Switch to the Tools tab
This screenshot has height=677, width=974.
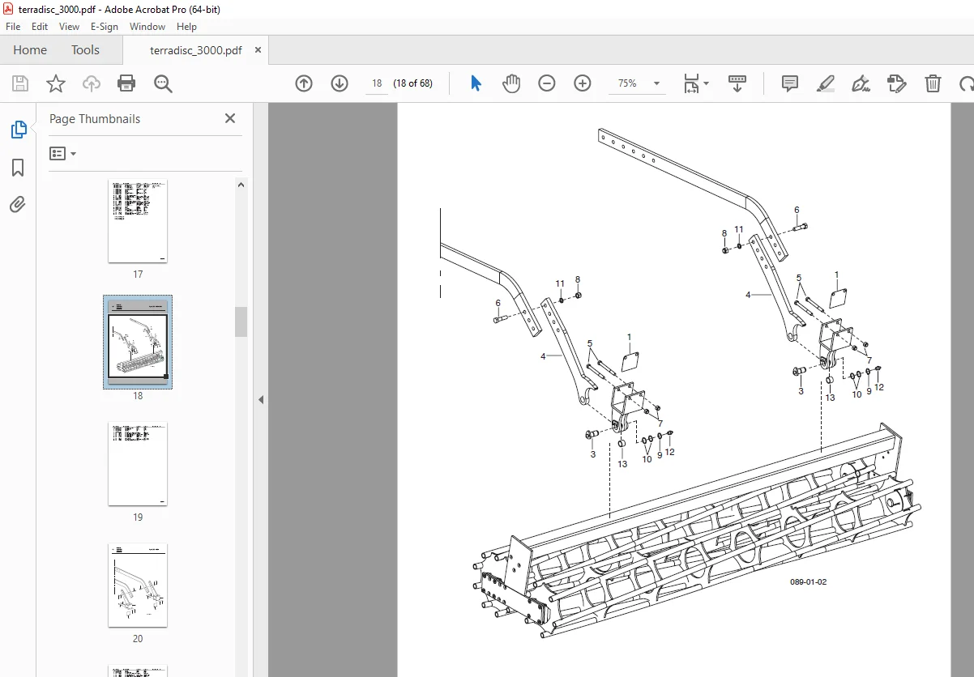point(85,50)
